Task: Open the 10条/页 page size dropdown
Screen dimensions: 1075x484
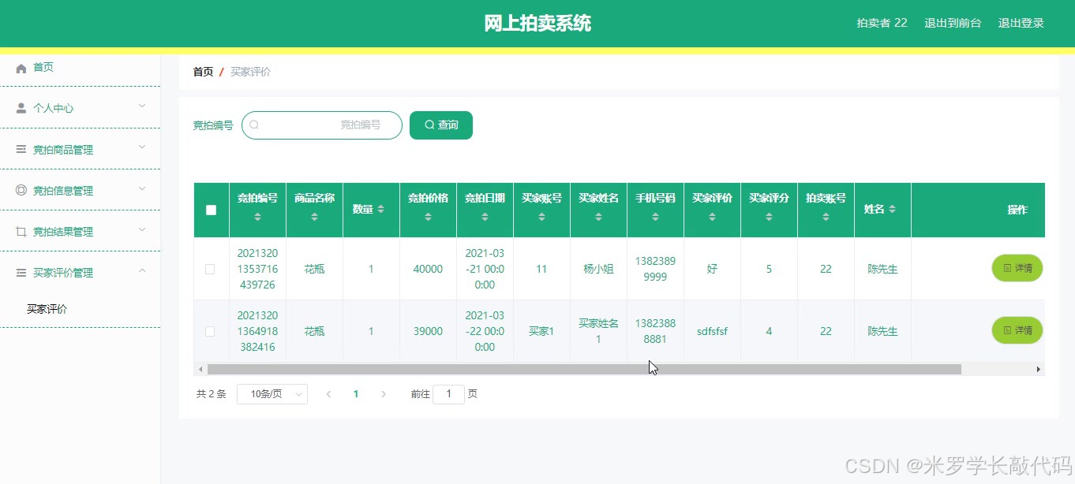Action: pyautogui.click(x=272, y=393)
